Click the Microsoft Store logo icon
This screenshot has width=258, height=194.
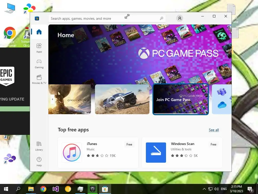click(37, 18)
